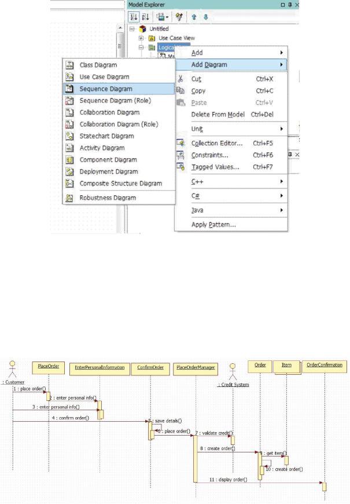Click the Sequence Diagram icon
Image resolution: width=350 pixels, height=504 pixels.
(x=69, y=89)
